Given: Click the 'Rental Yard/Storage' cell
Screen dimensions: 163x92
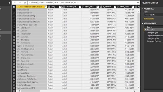Looking at the screenshot, I should (32, 85).
